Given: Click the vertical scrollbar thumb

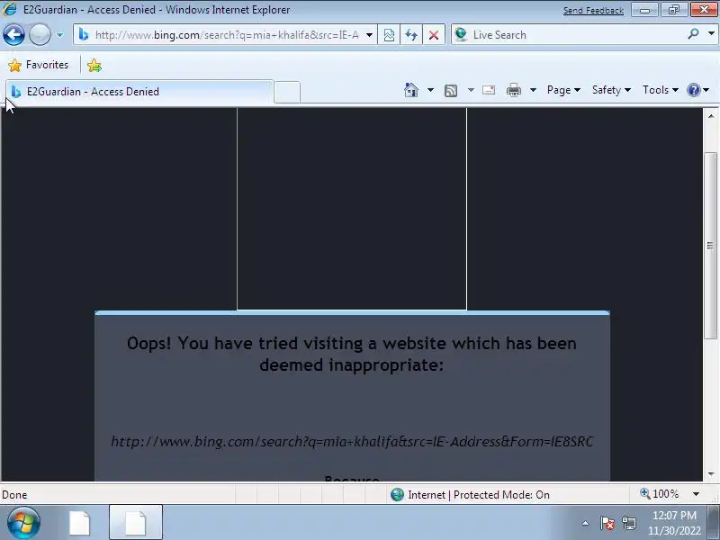Looking at the screenshot, I should 710,246.
